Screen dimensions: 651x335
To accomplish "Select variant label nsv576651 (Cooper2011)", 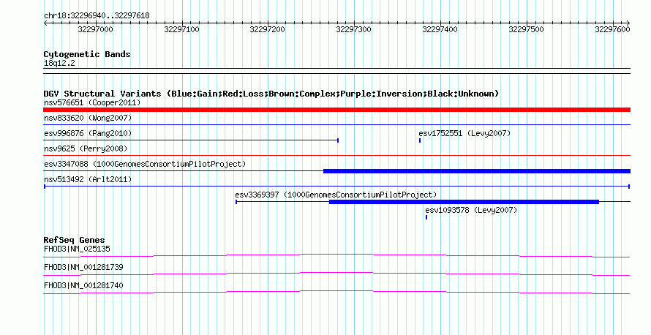I will click(x=92, y=102).
